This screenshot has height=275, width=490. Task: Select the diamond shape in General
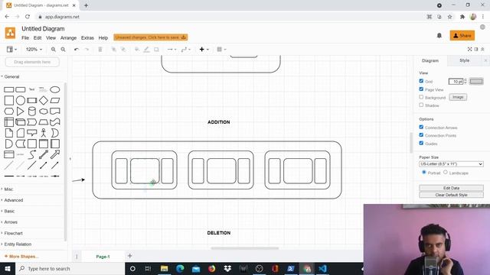[x=44, y=100]
